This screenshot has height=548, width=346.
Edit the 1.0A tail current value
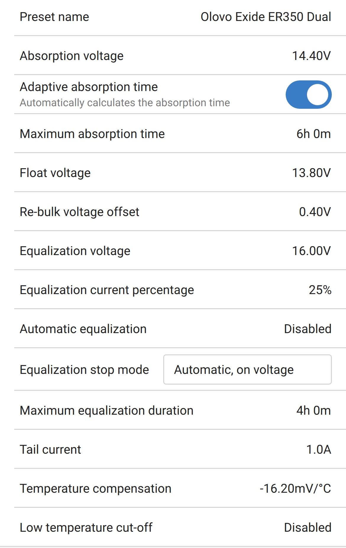[x=318, y=450]
